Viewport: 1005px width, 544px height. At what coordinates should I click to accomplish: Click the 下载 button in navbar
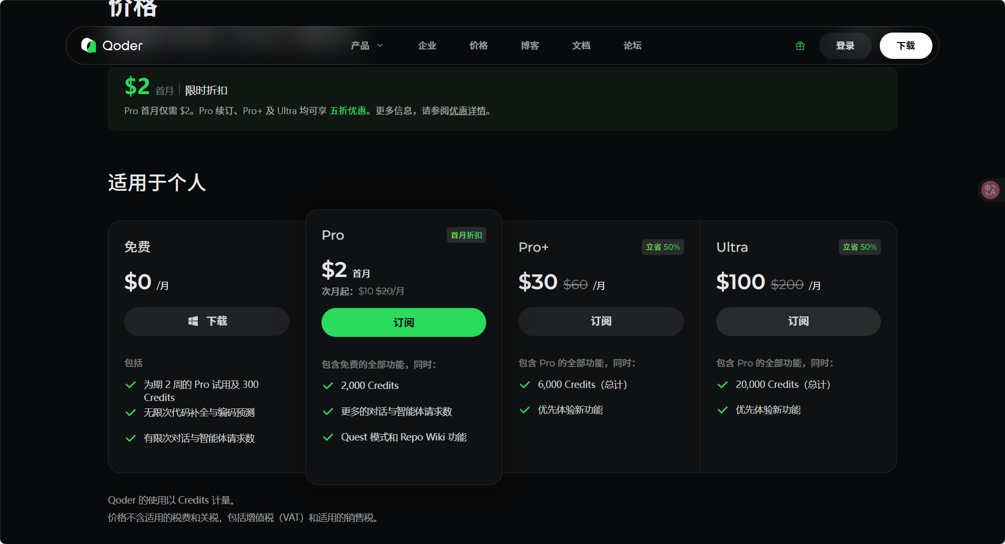pyautogui.click(x=906, y=46)
